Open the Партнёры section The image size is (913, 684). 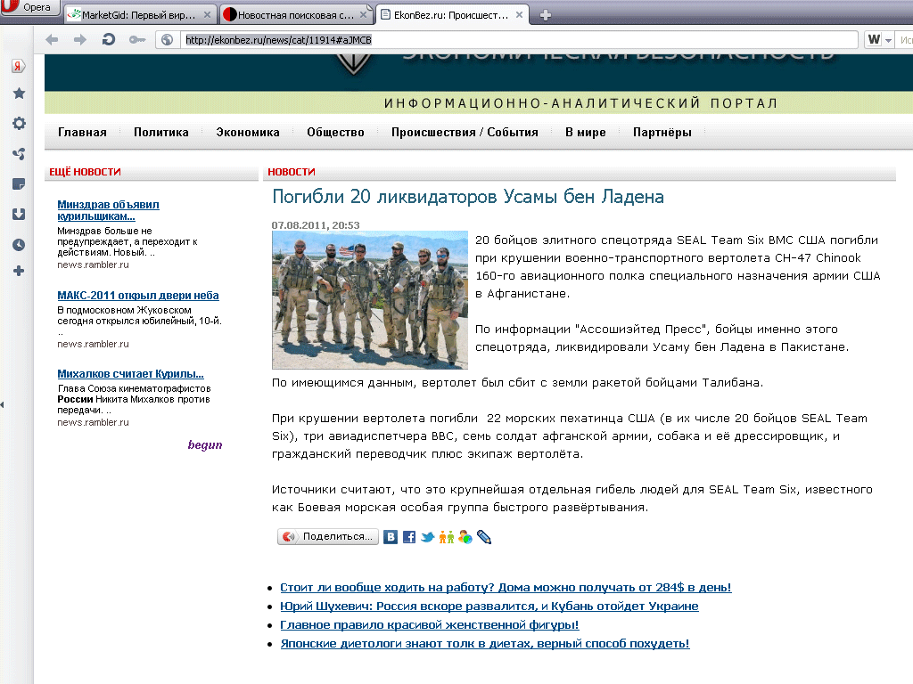coord(662,133)
